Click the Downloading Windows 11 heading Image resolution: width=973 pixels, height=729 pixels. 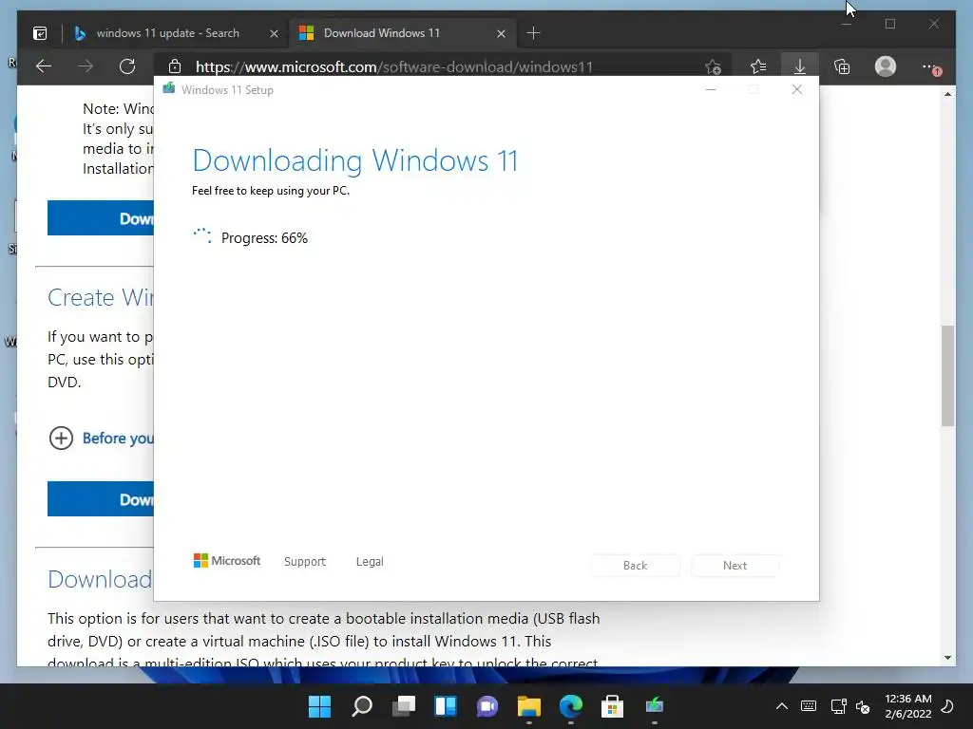(355, 160)
